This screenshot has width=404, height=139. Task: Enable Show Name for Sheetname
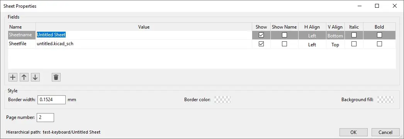coord(284,35)
